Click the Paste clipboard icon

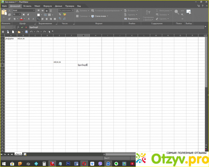click(x=4, y=13)
